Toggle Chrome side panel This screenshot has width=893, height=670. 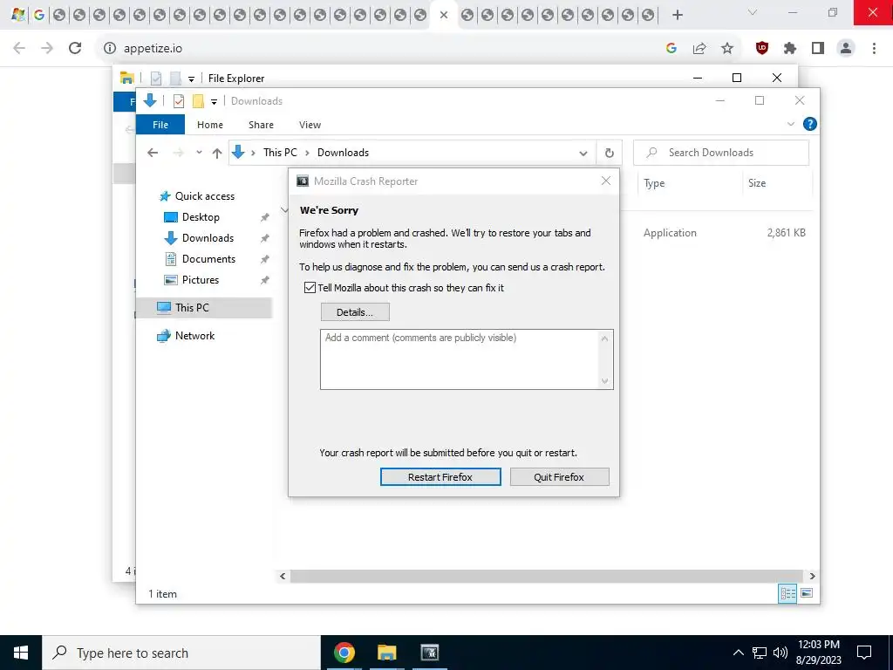(818, 49)
